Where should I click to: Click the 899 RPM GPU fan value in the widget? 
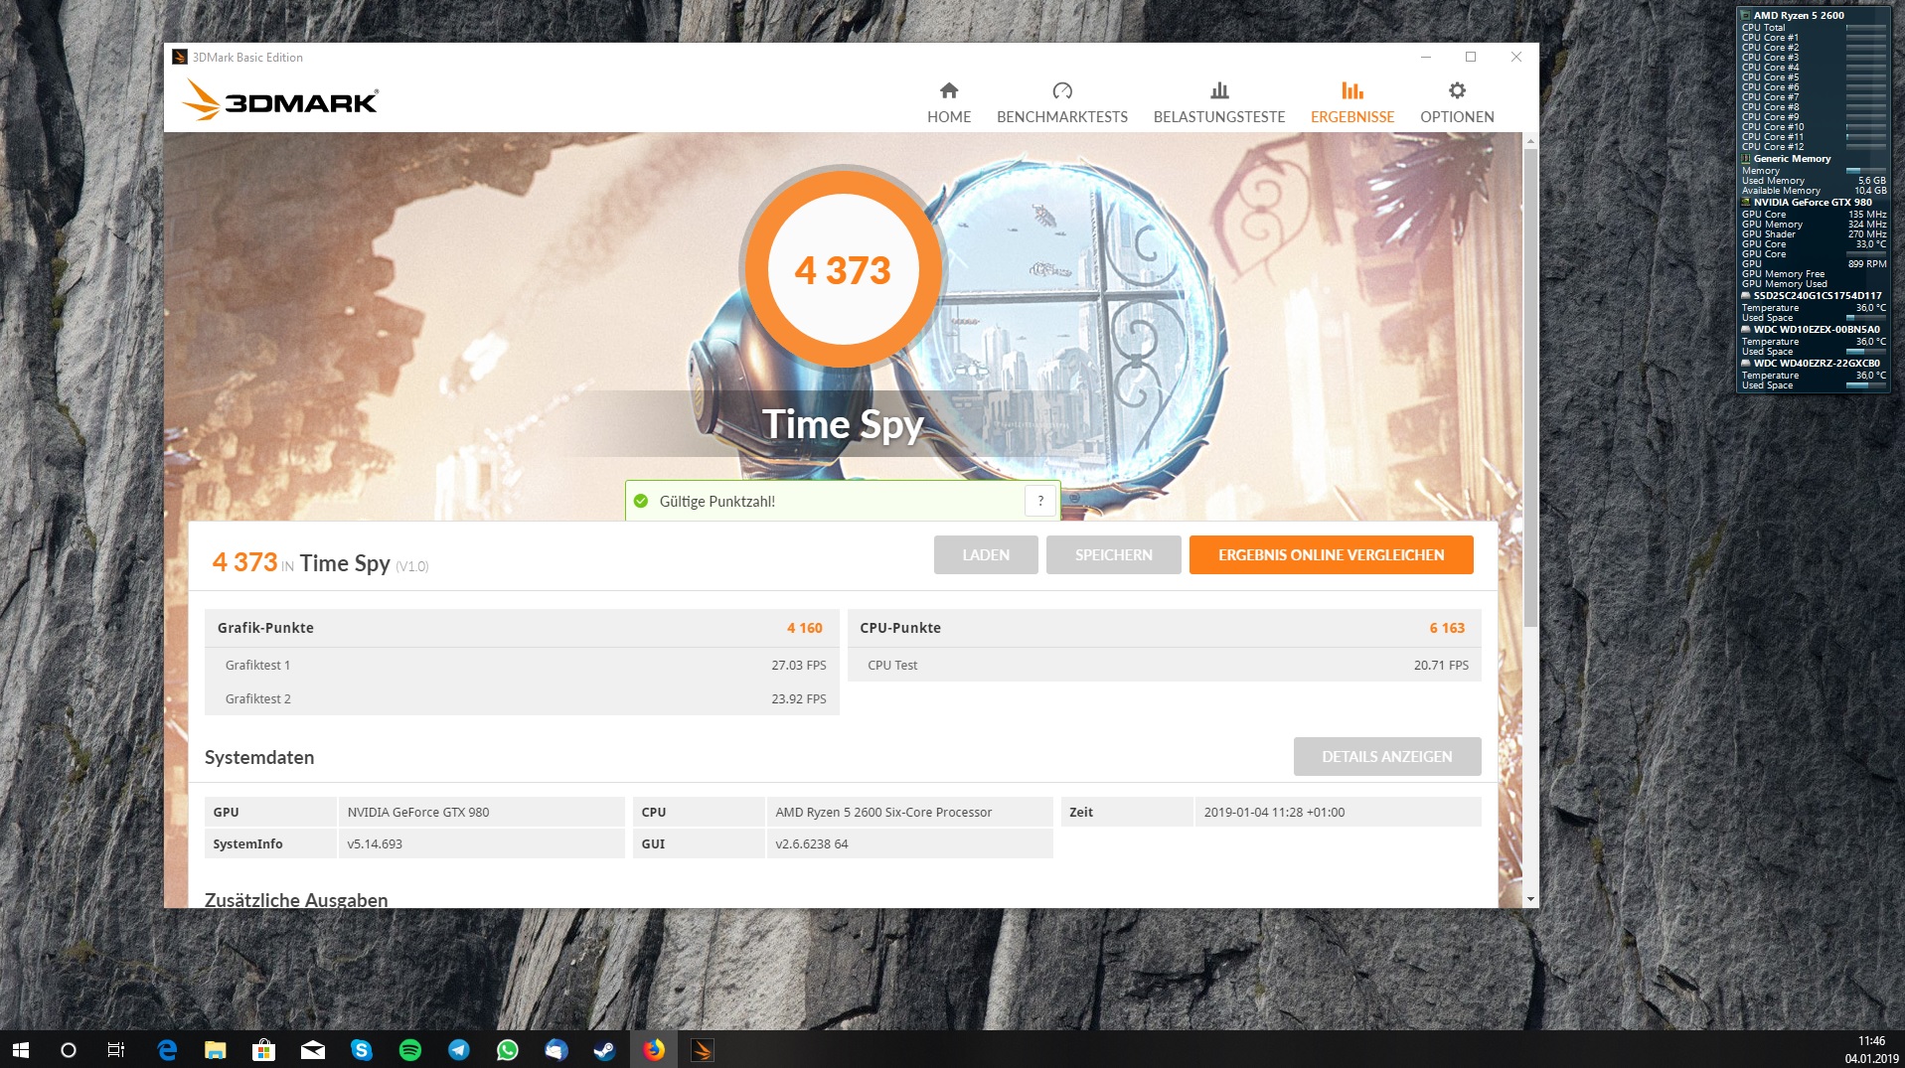pyautogui.click(x=1866, y=264)
